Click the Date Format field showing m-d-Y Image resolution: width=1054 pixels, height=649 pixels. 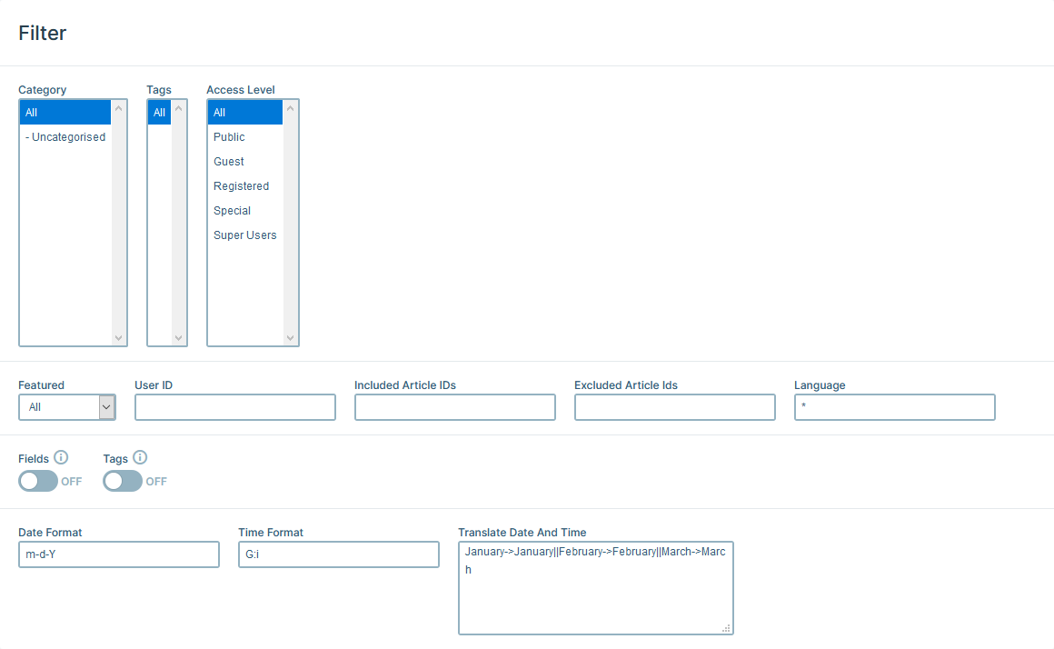pos(118,554)
